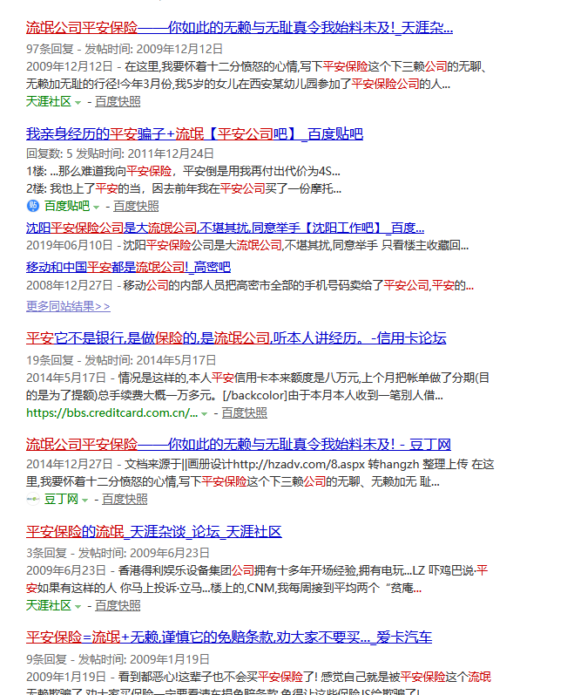574x695 pixels.
Task: Click the bbs.creditcard.com.cn URL link
Action: [112, 413]
